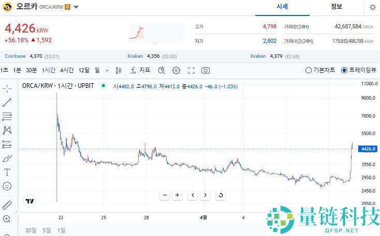Expand the ORCA/KRW market selector dropdown
Screen dimensions: 380x236
click(76, 7)
